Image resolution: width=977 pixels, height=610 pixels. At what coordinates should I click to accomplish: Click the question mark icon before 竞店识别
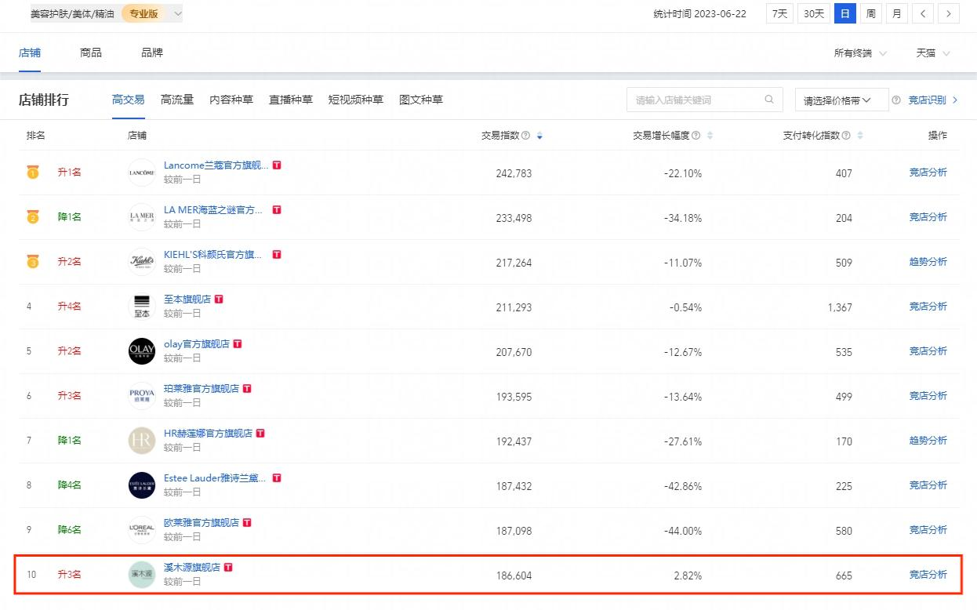click(898, 100)
